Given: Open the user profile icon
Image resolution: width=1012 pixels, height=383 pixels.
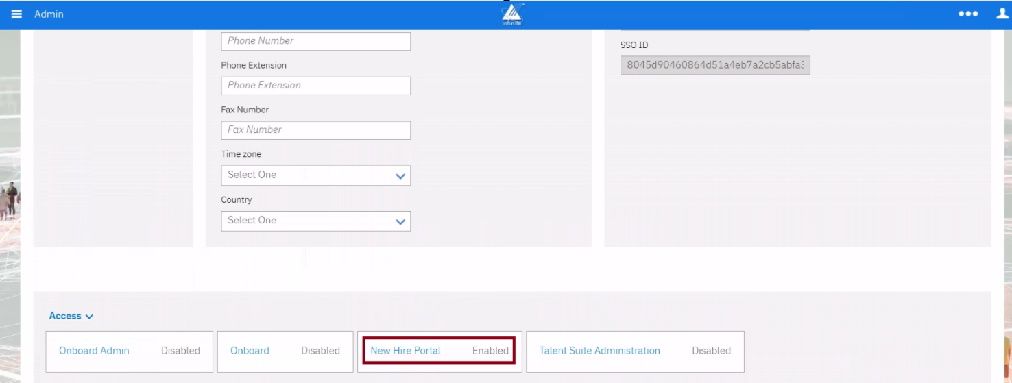Looking at the screenshot, I should (1002, 14).
